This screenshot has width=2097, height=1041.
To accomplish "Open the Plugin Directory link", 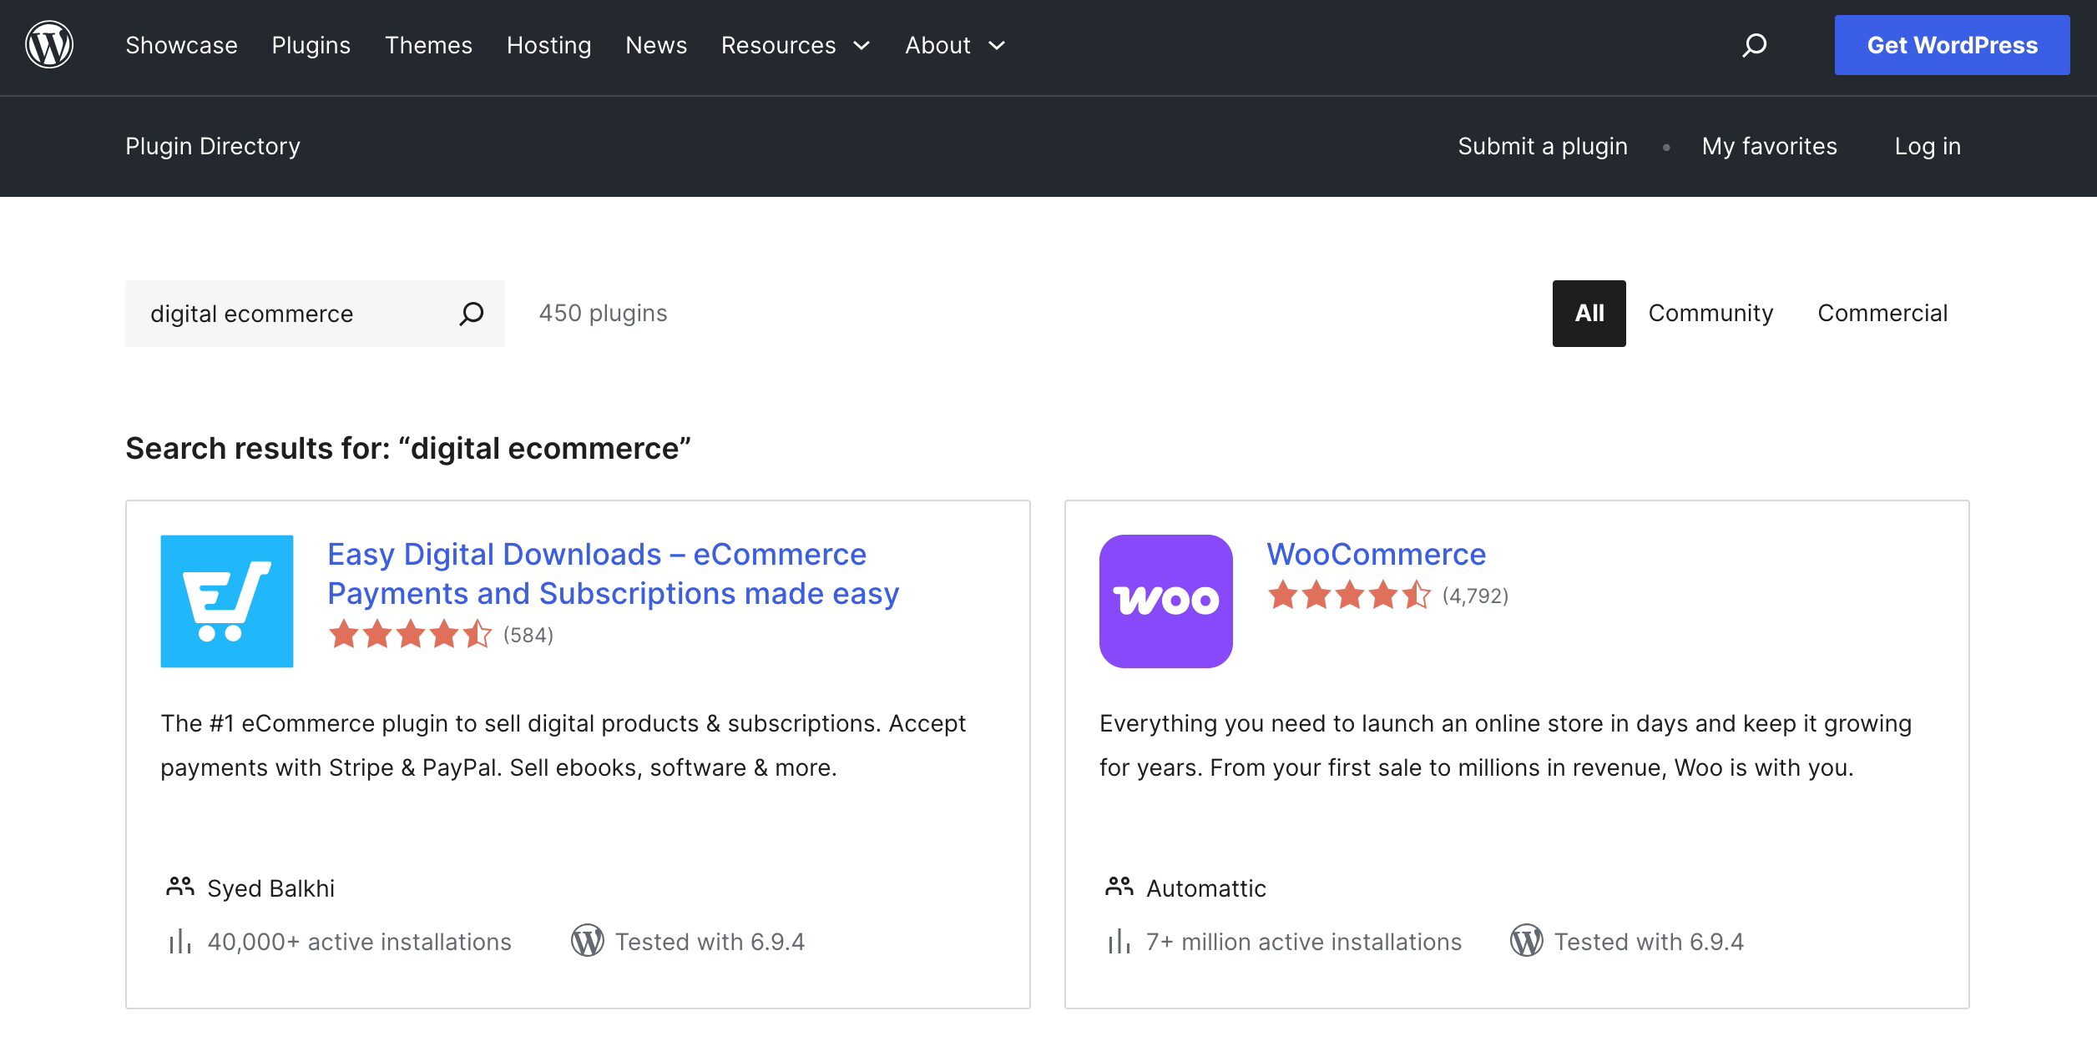I will [x=213, y=146].
